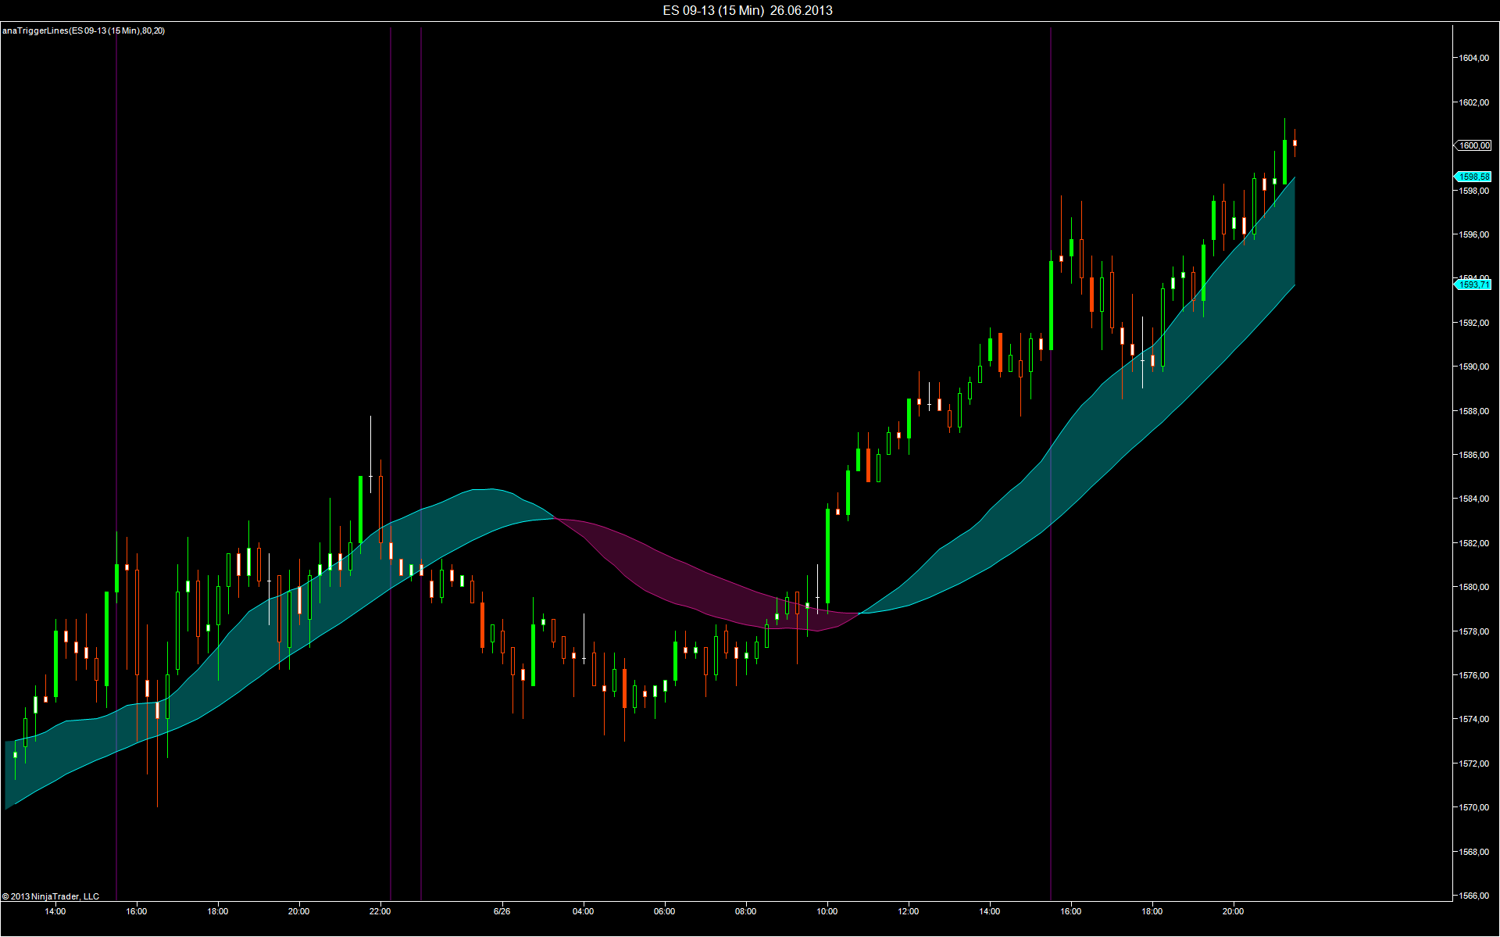
Task: Select the cyan 1598,58 price marker
Action: (x=1473, y=177)
